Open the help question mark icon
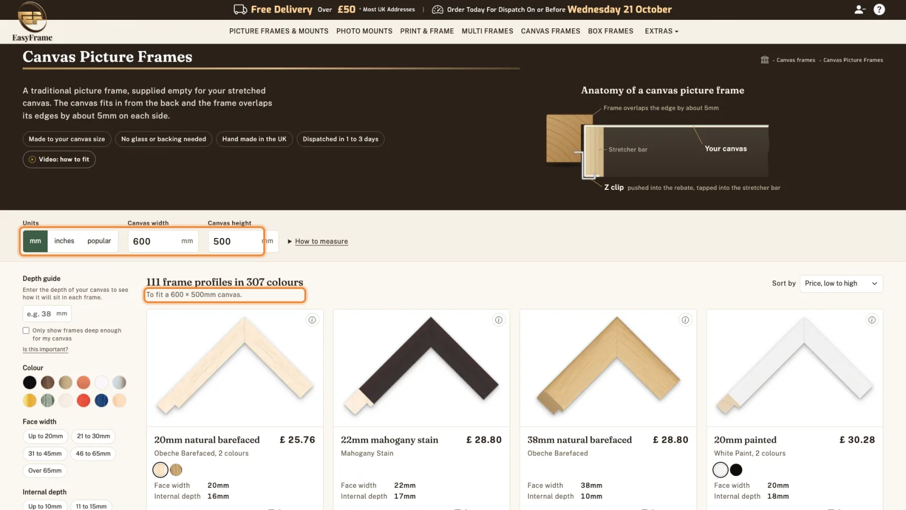The height and width of the screenshot is (510, 906). [879, 10]
